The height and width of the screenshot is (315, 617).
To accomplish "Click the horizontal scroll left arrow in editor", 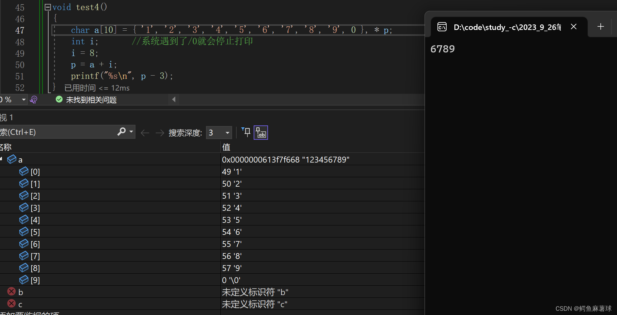I will coord(174,99).
